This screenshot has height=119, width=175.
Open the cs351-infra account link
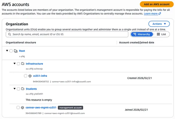tap(40, 76)
